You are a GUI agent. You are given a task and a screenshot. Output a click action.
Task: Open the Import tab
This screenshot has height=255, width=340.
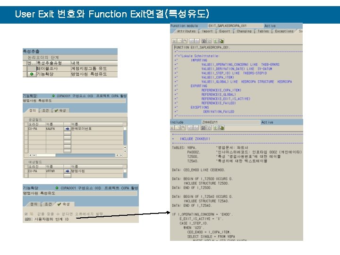point(207,31)
